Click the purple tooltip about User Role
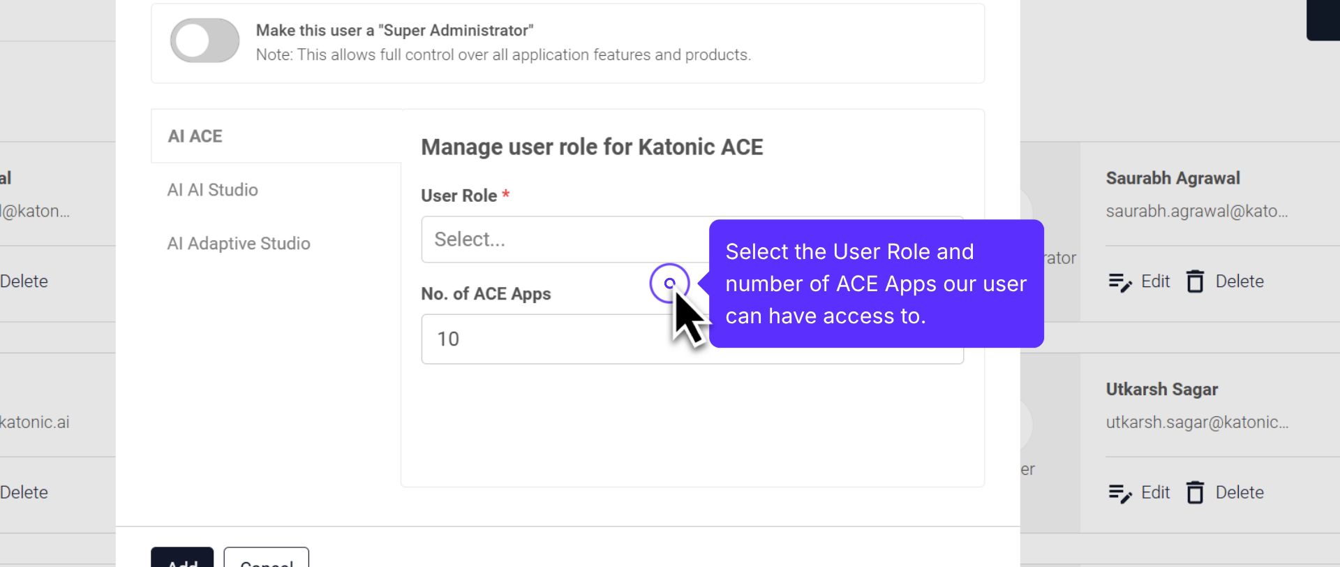Viewport: 1340px width, 567px height. [x=875, y=284]
